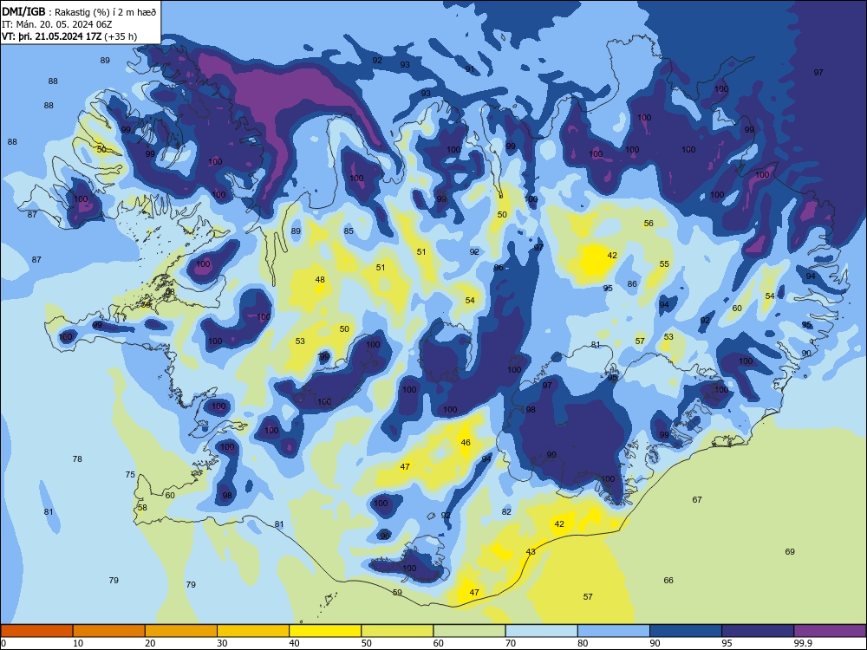The image size is (867, 650).
Task: Click the humidity value '58' on the map
Action: pos(143,507)
